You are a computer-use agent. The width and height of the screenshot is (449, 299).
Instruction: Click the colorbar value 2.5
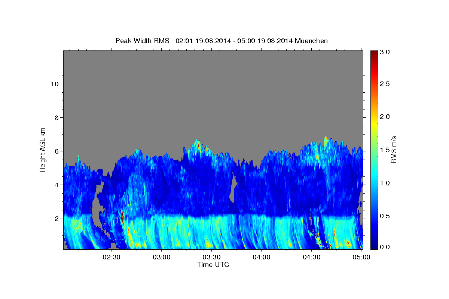click(x=385, y=84)
